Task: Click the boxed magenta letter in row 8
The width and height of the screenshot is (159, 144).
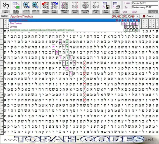Action: 67,69
